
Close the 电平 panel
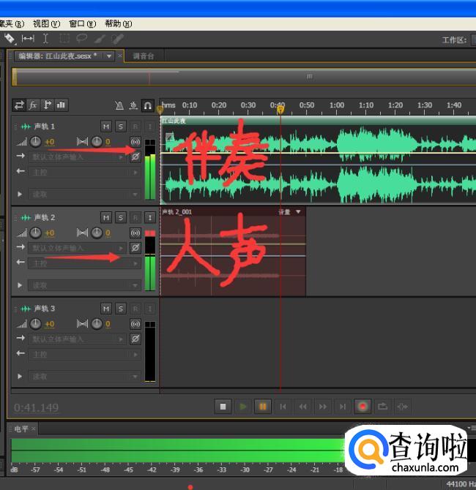click(34, 429)
